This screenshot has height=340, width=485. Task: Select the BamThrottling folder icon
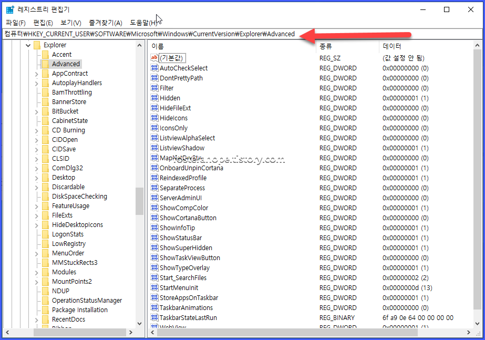(46, 92)
